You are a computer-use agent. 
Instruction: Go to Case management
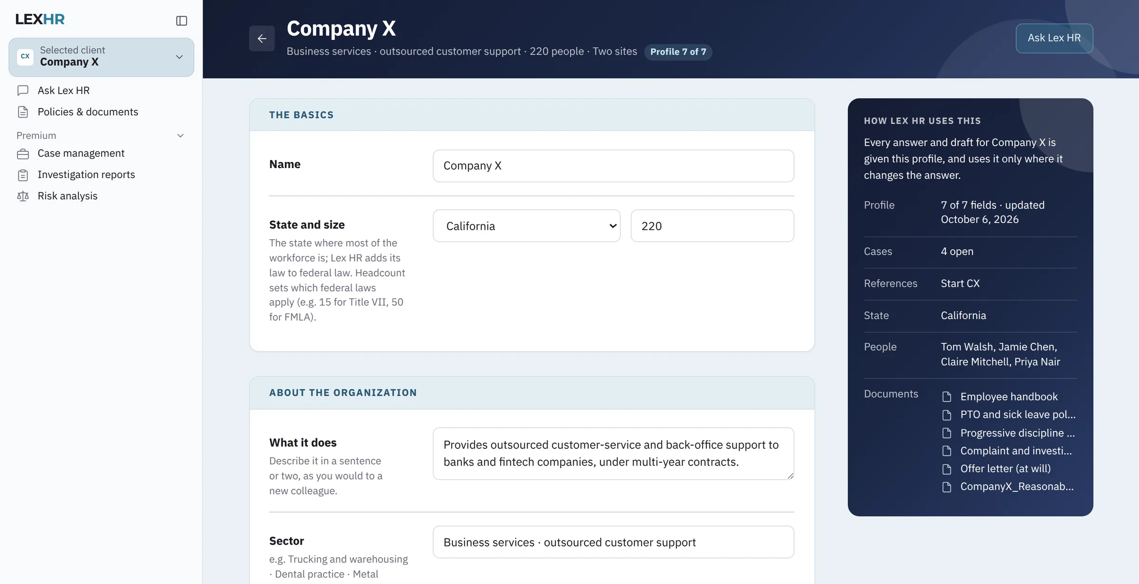click(x=81, y=153)
